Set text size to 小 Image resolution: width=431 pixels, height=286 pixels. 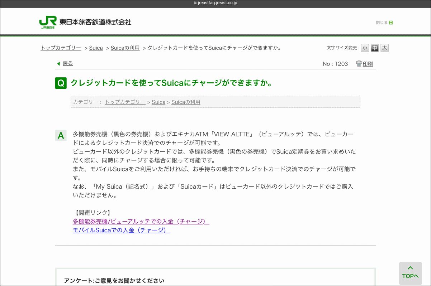click(x=365, y=48)
